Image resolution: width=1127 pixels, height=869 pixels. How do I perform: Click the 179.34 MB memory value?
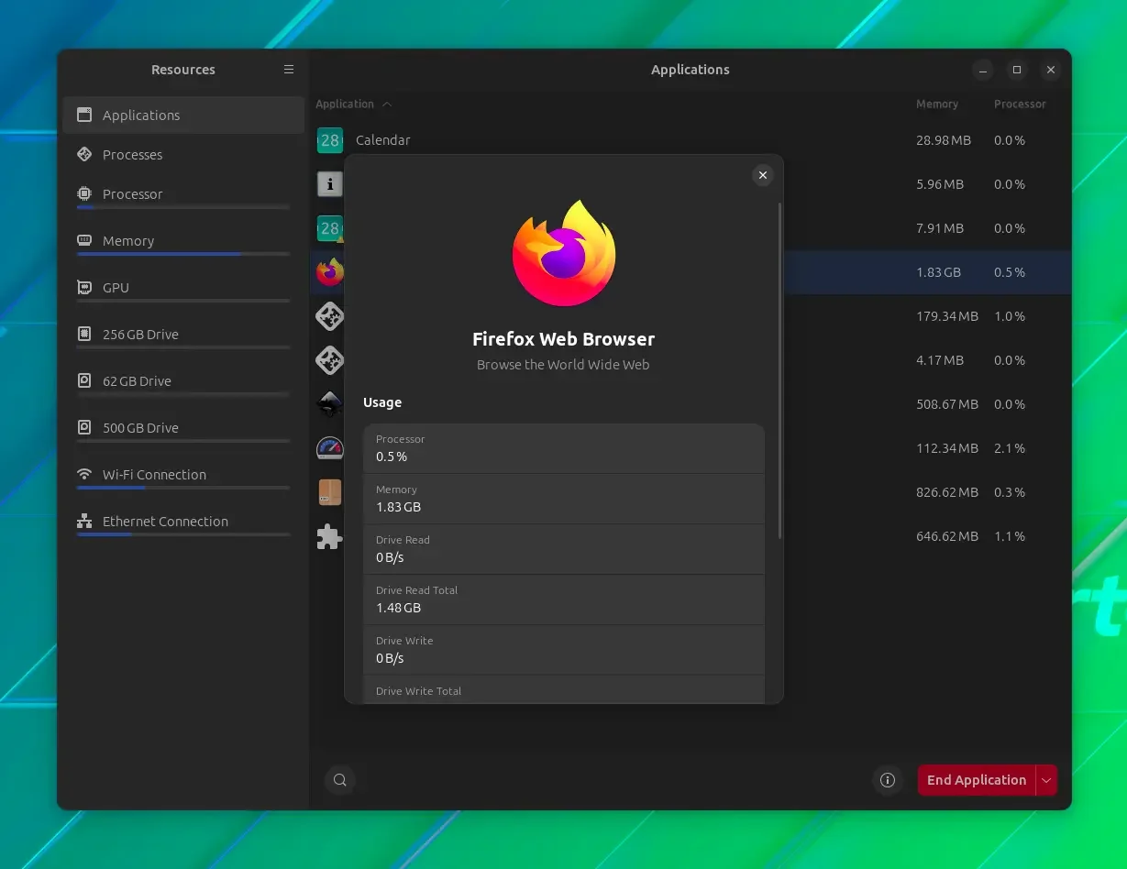click(x=947, y=316)
